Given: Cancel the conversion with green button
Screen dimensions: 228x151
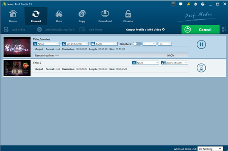Looking at the screenshot, I should tap(200, 29).
